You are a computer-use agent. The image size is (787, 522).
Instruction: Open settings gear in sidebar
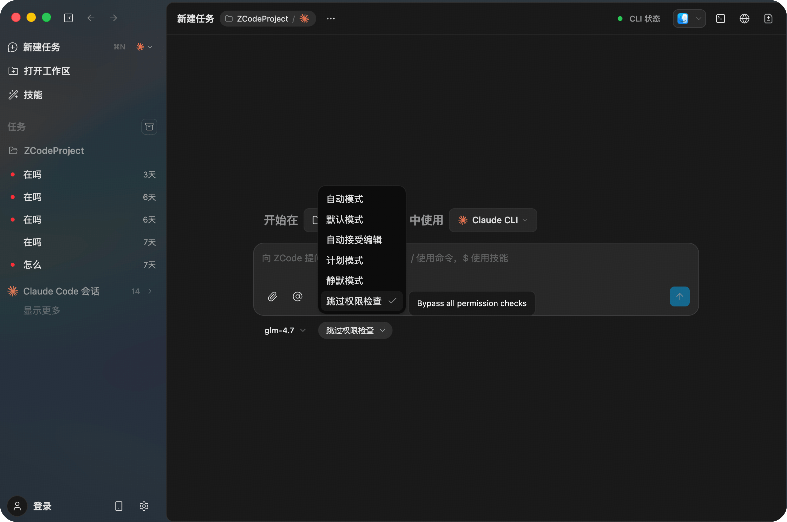(144, 506)
